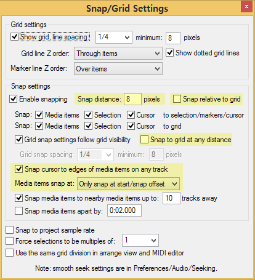Enable Force selections to be multiples of
255x280 pixels.
tap(10, 241)
